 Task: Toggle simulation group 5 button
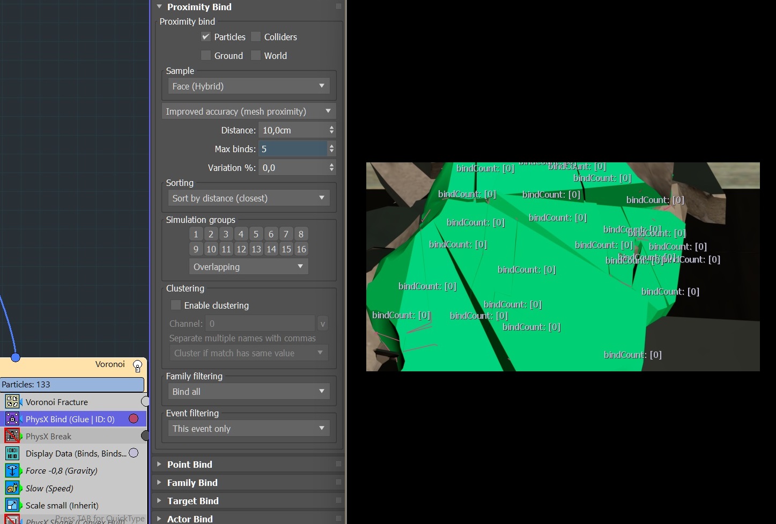pos(256,234)
